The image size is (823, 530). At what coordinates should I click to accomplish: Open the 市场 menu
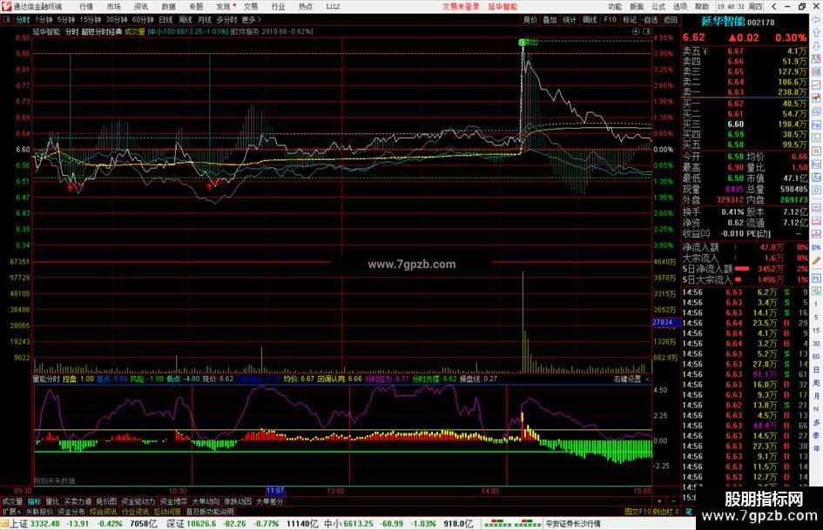pyautogui.click(x=114, y=6)
